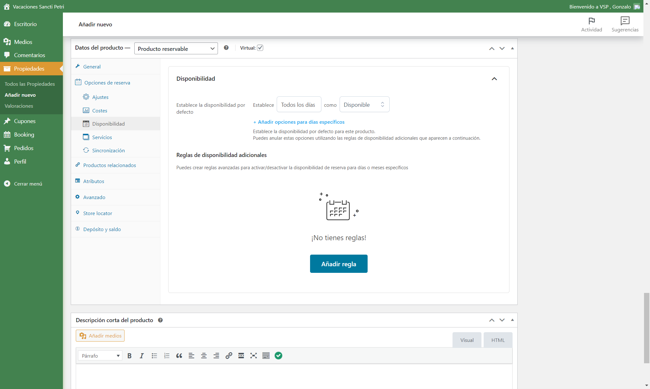Insert a numbered list

167,356
